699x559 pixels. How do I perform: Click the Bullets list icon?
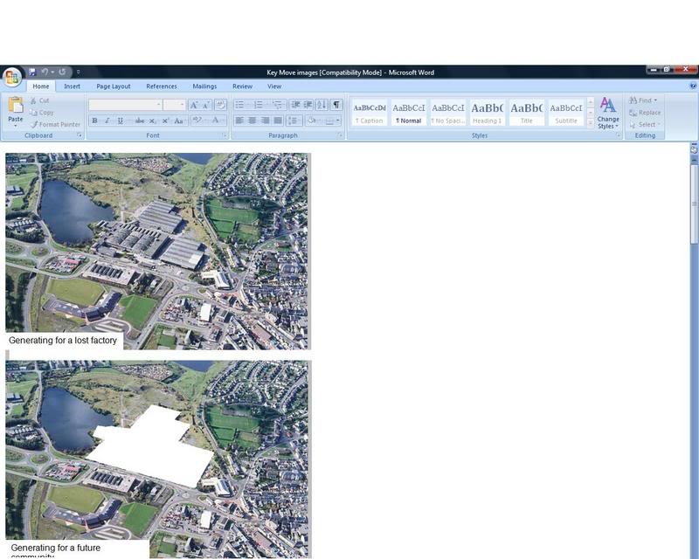click(x=240, y=105)
